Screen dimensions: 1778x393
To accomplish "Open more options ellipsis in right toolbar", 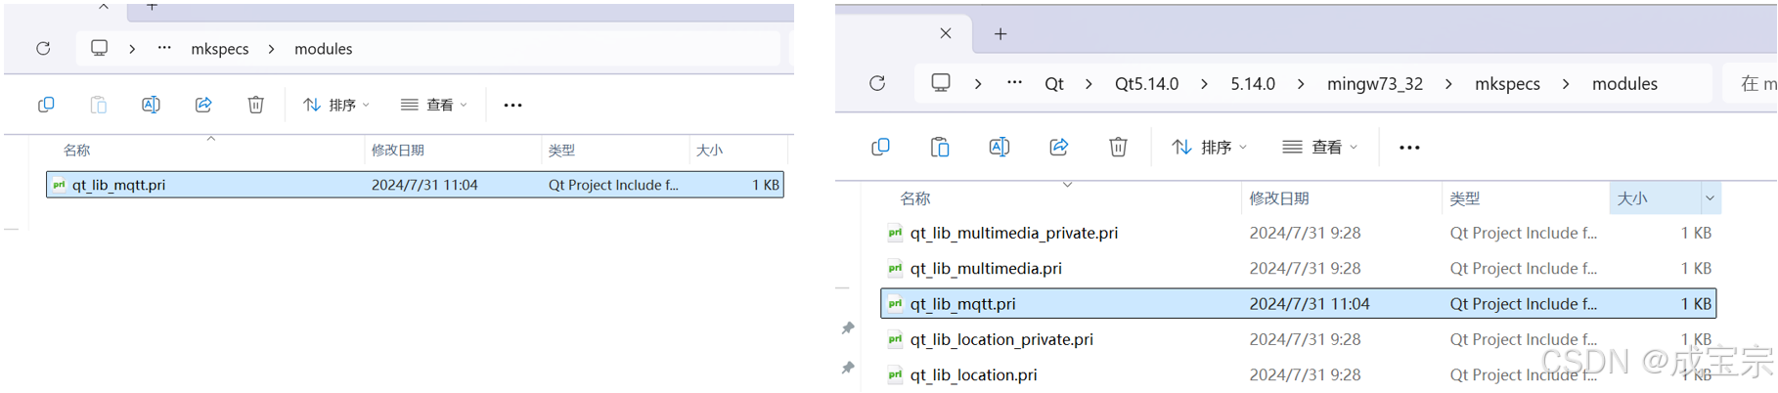I will (x=1409, y=148).
